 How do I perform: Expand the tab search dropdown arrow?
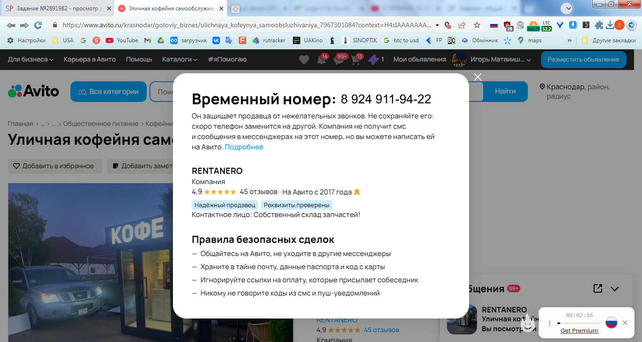pos(567,8)
